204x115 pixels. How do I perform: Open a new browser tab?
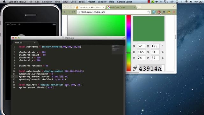pyautogui.click(x=140, y=7)
